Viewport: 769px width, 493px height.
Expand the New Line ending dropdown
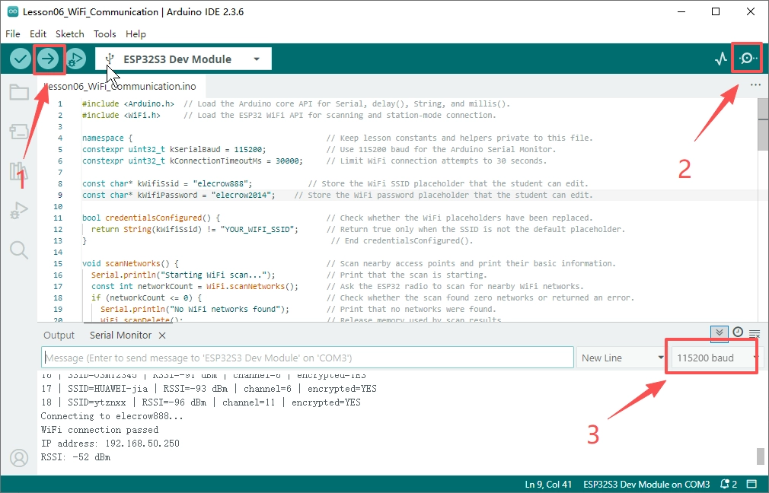(621, 358)
